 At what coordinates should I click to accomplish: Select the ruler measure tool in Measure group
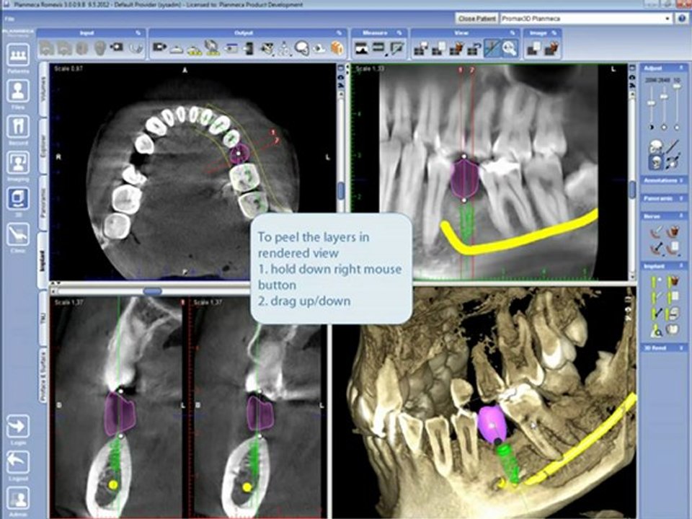click(378, 47)
